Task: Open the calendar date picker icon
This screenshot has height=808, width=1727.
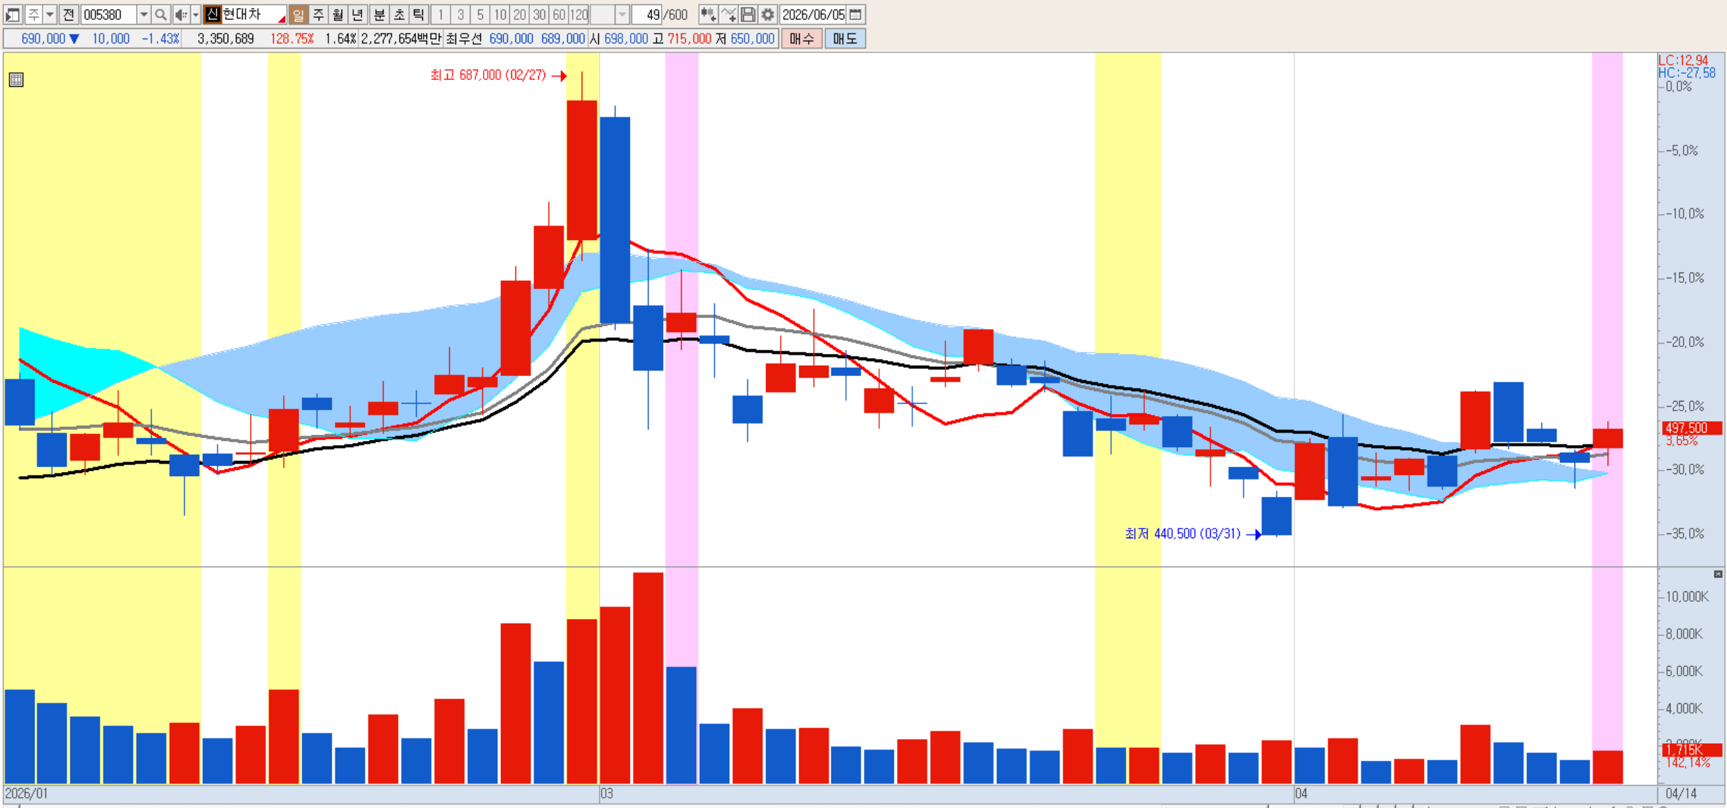Action: 856,14
